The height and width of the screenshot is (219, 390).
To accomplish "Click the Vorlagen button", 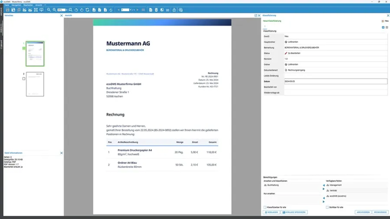I will click(271, 212).
